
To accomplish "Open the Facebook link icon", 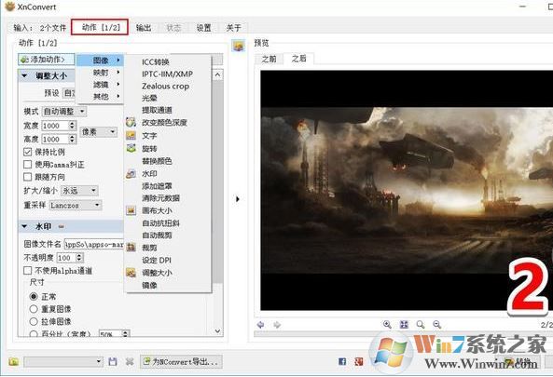I will click(x=342, y=361).
